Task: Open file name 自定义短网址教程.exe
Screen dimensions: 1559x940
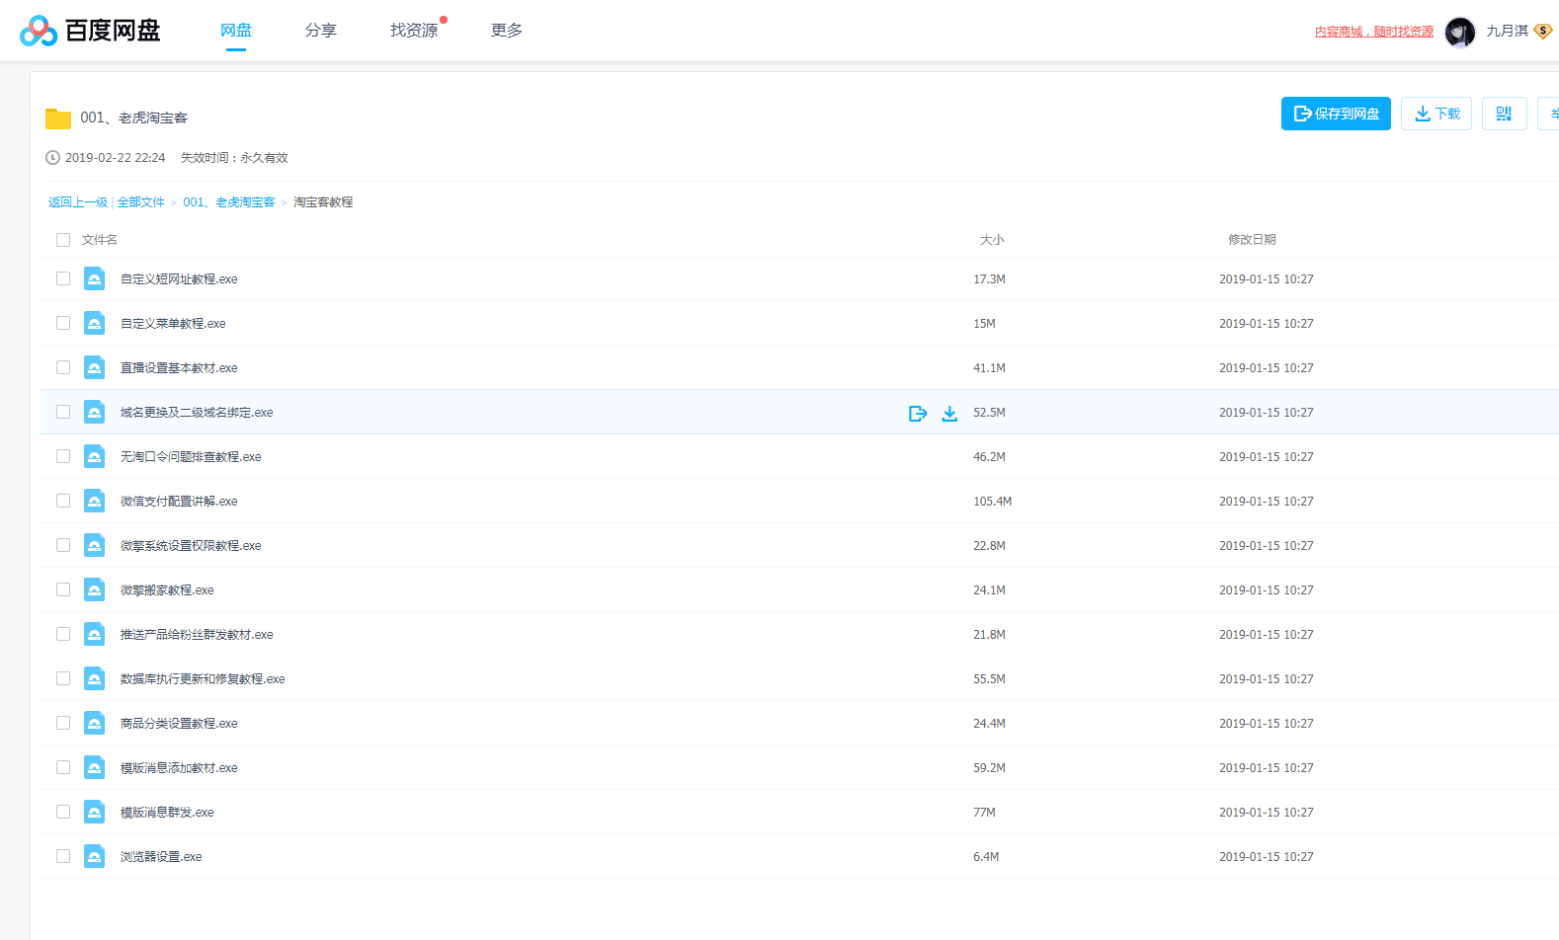Action: [x=179, y=279]
